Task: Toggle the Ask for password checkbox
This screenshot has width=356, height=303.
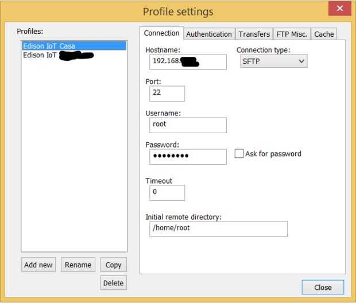Action: click(239, 154)
